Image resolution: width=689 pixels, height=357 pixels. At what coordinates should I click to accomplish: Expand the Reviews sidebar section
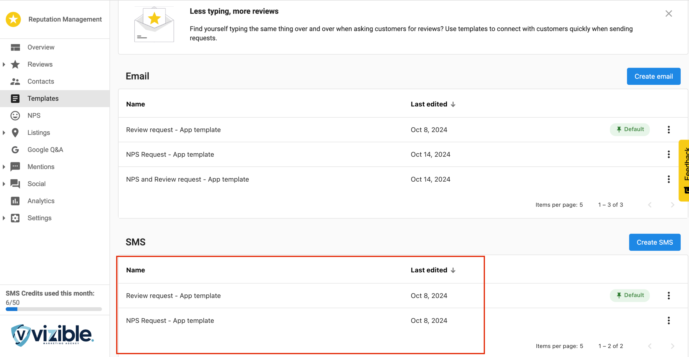4,64
